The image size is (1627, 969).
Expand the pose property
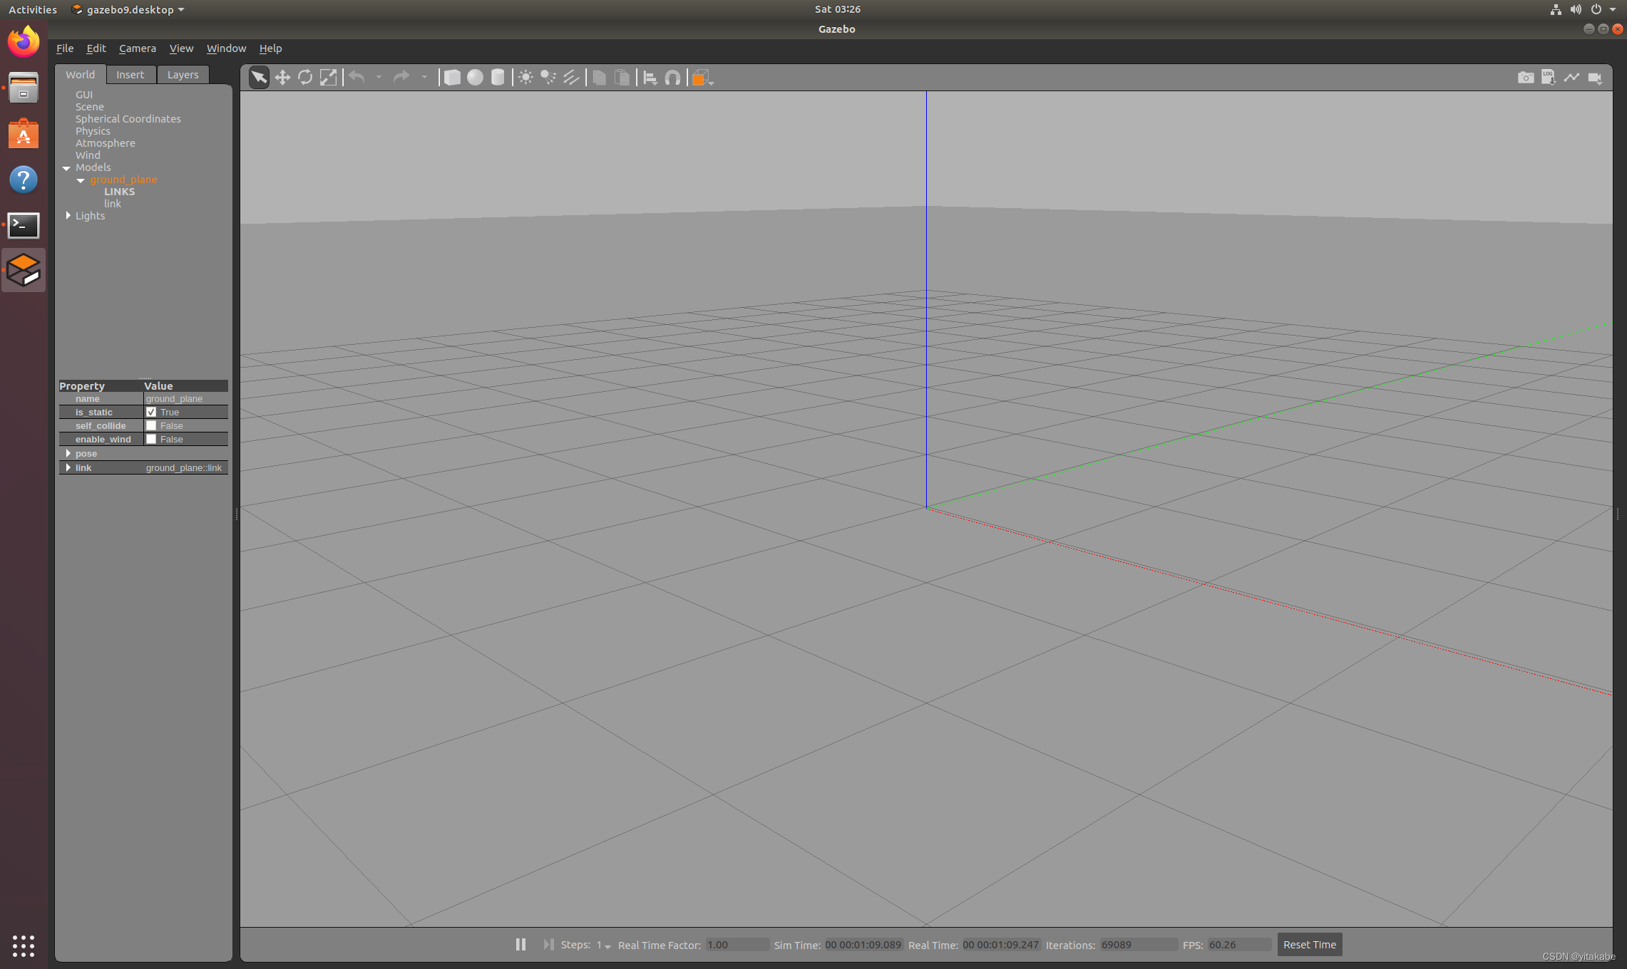click(68, 453)
